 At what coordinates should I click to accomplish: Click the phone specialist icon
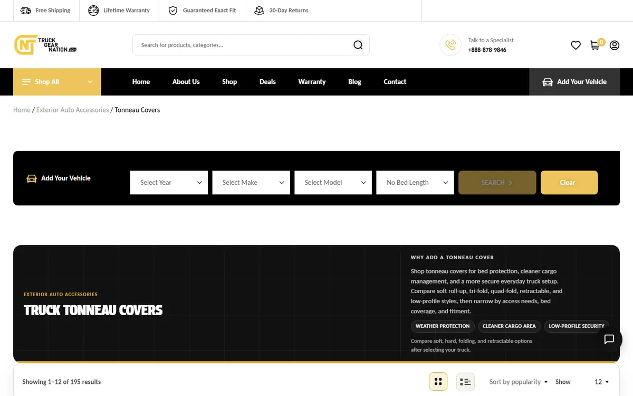pyautogui.click(x=450, y=45)
